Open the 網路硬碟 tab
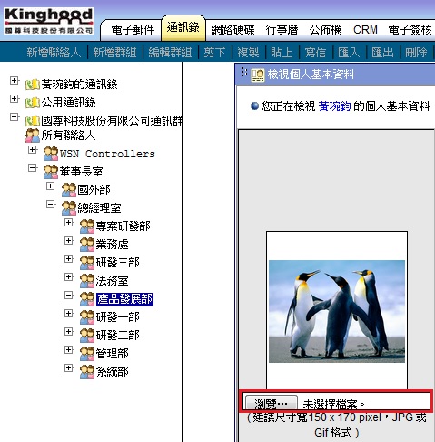The width and height of the screenshot is (435, 442). click(x=232, y=30)
